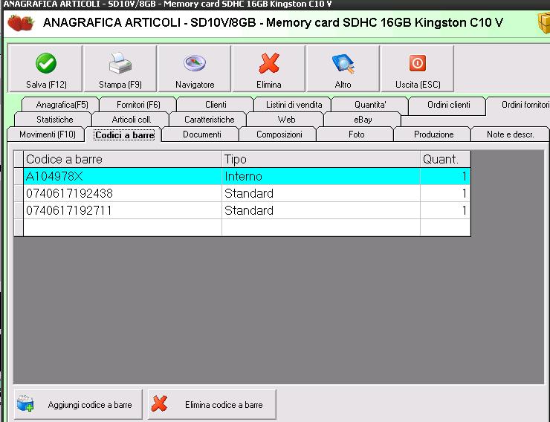This screenshot has width=550, height=422.
Task: Open the Ordini fornitori tab
Action: point(519,105)
